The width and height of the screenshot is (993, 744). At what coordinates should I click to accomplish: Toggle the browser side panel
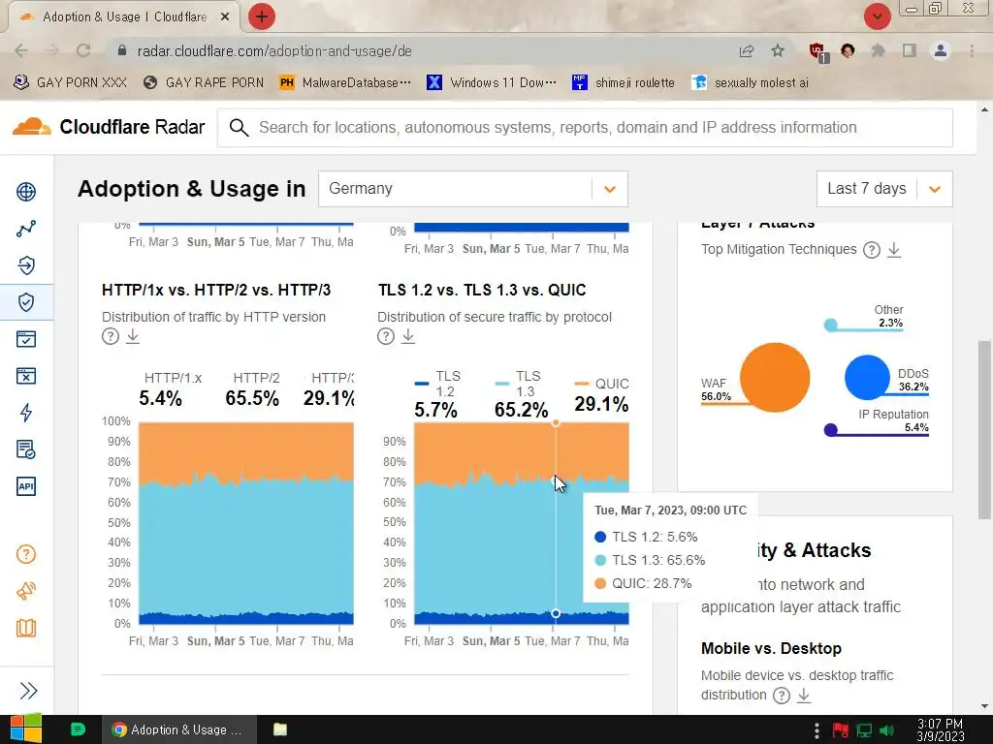tap(910, 50)
